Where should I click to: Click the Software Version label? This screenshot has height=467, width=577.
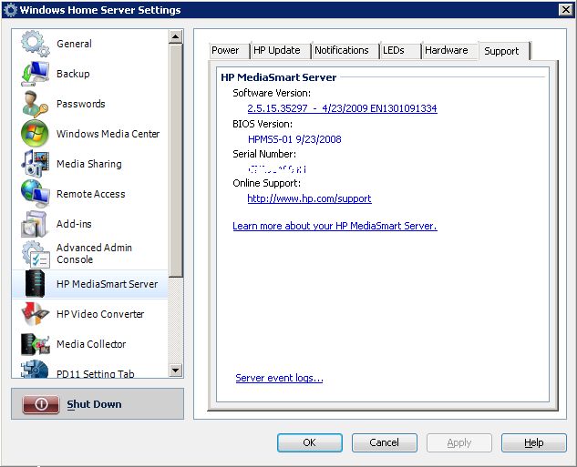pos(272,93)
